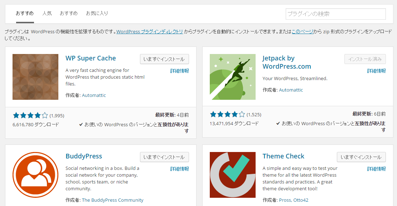Open 詳細情報 for WP Super Cache

179,71
